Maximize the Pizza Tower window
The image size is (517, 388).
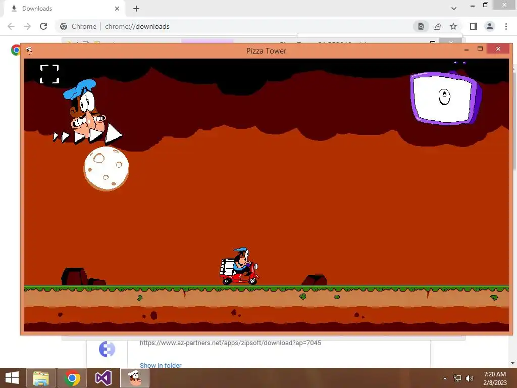[x=480, y=49]
